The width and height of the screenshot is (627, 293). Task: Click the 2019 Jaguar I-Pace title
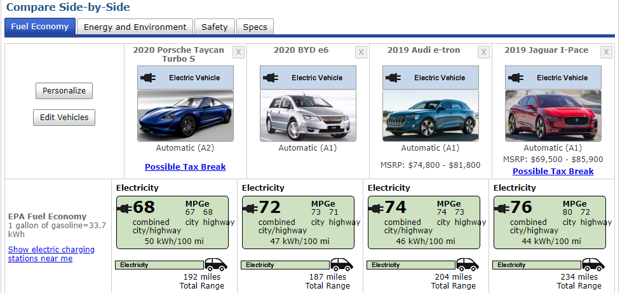(546, 50)
